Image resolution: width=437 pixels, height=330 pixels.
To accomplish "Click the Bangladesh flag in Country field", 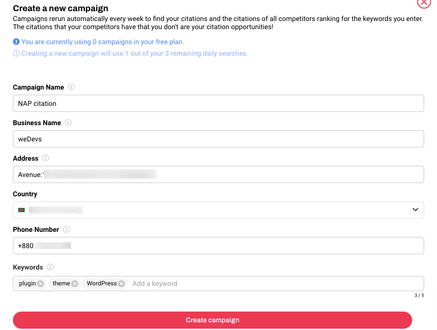I will click(x=21, y=210).
